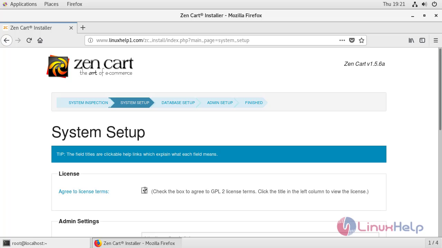Open a new browser tab
The image size is (442, 248).
pos(83,28)
